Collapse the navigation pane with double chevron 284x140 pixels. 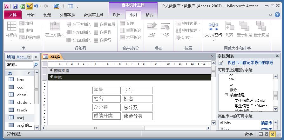[36, 57]
